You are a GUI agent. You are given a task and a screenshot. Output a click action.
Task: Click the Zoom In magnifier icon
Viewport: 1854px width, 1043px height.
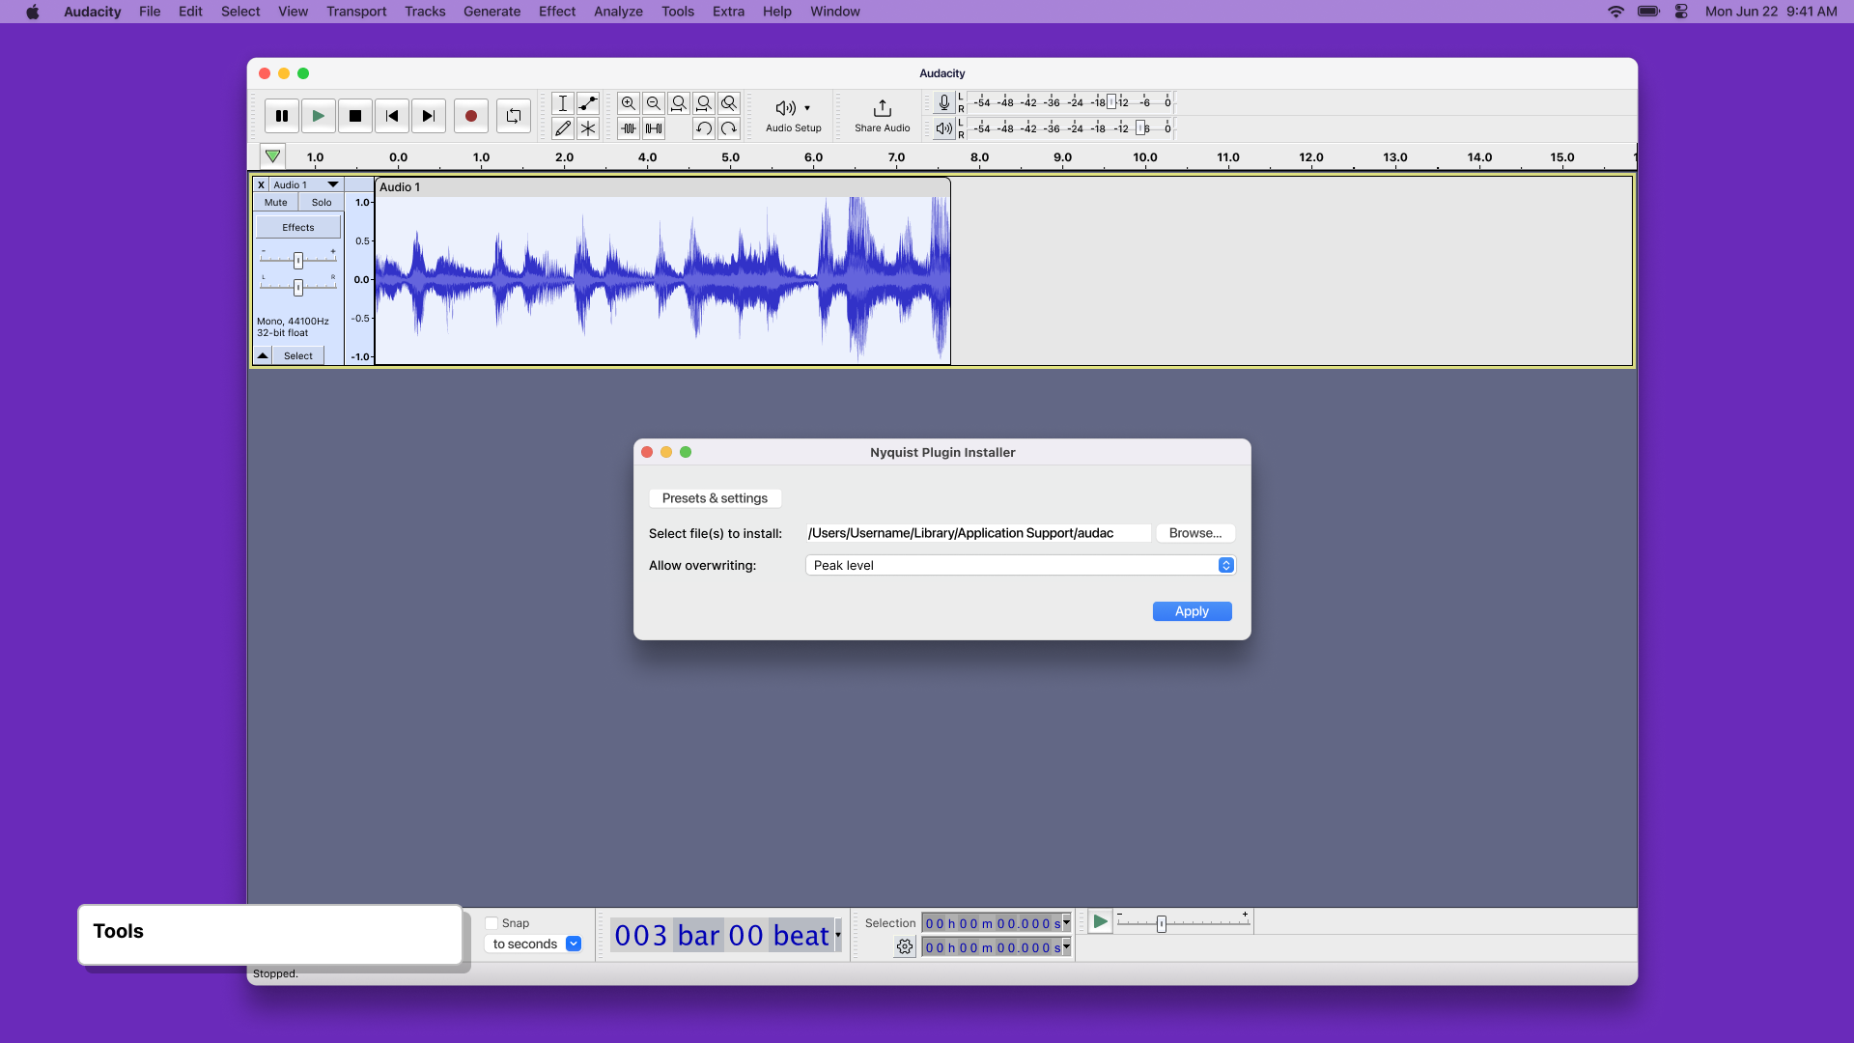pos(629,103)
